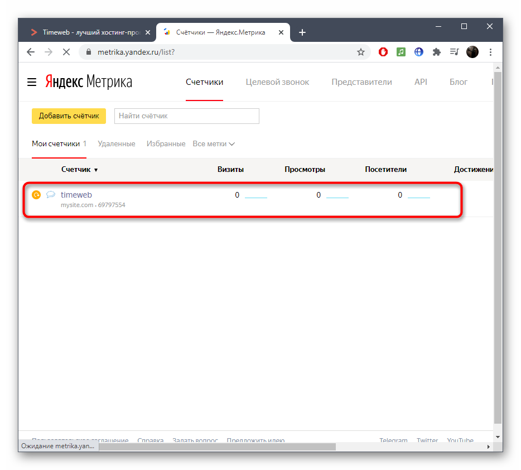The height and width of the screenshot is (470, 521).
Task: Open a new tab with plus button
Action: click(302, 32)
